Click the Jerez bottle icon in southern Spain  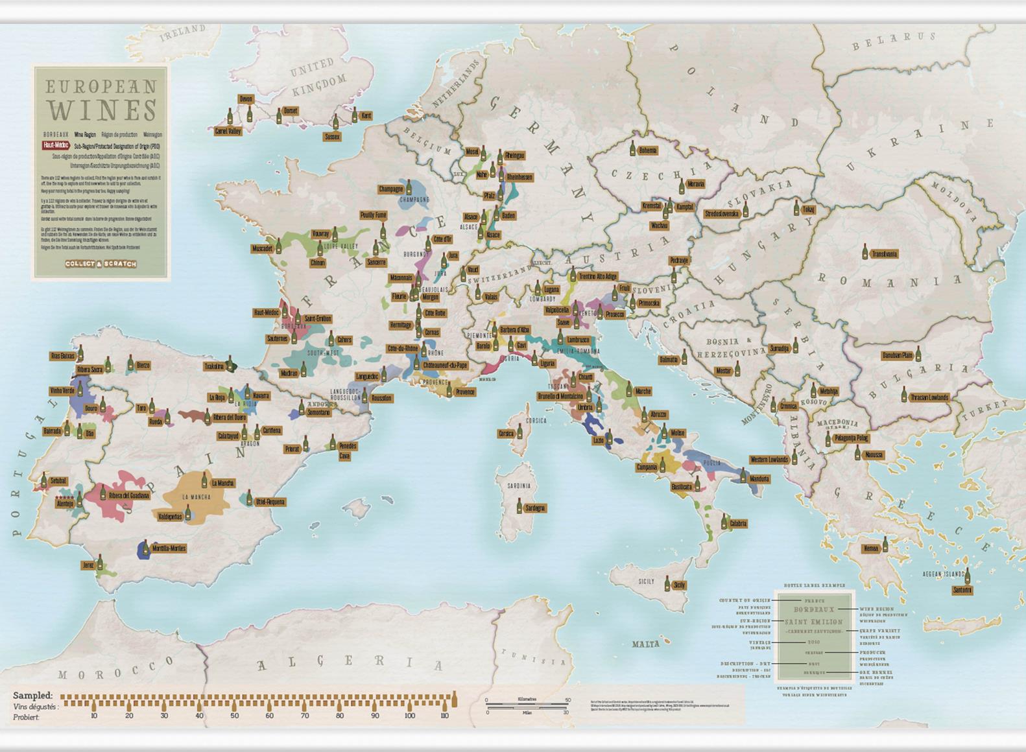pos(100,563)
